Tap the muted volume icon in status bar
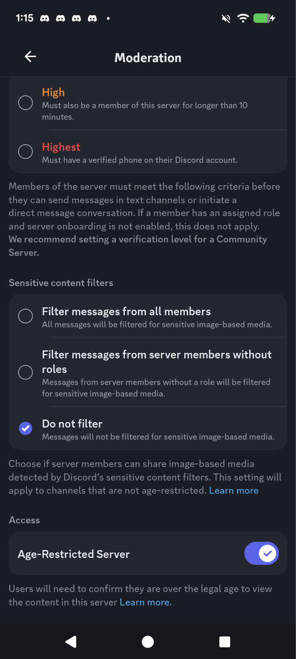This screenshot has height=659, width=296. pyautogui.click(x=225, y=18)
